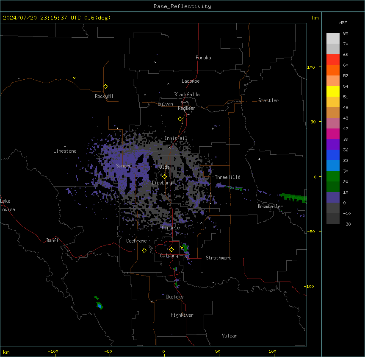Select the slate purple 10-0 dBZ legend swatch
Viewport: 365px width, 357px height.
point(333,198)
